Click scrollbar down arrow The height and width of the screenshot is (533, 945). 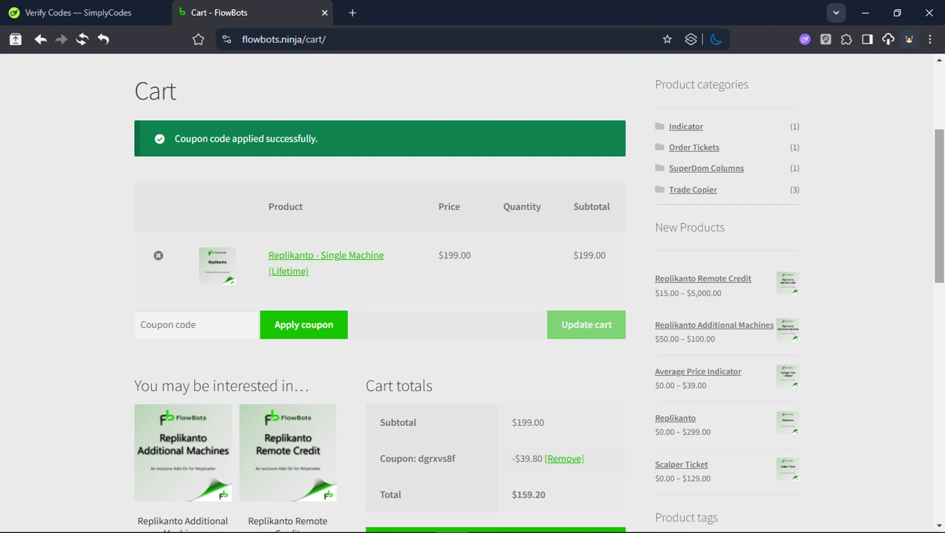pos(939,526)
